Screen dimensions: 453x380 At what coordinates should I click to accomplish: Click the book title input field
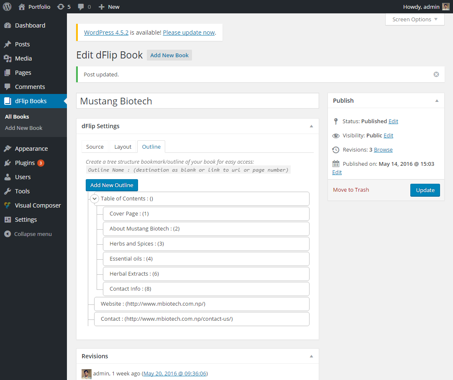[x=197, y=101]
